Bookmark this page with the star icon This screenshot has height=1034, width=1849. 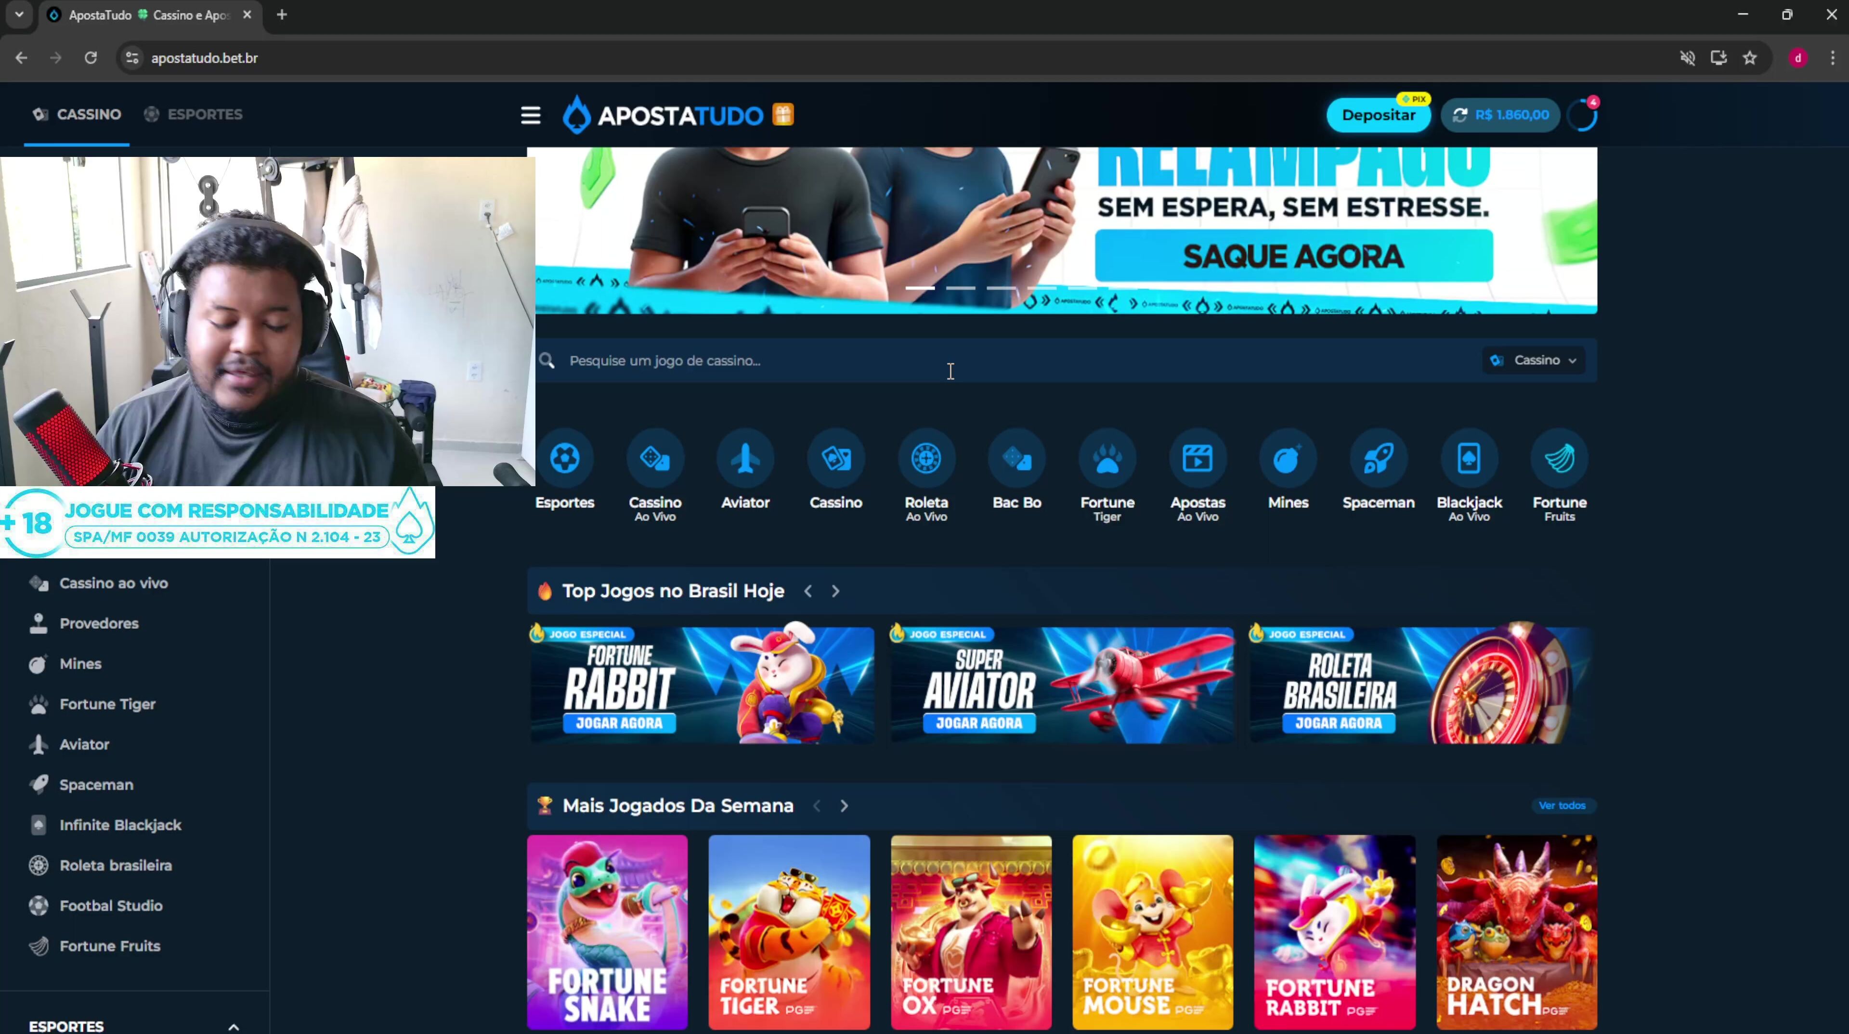coord(1749,58)
